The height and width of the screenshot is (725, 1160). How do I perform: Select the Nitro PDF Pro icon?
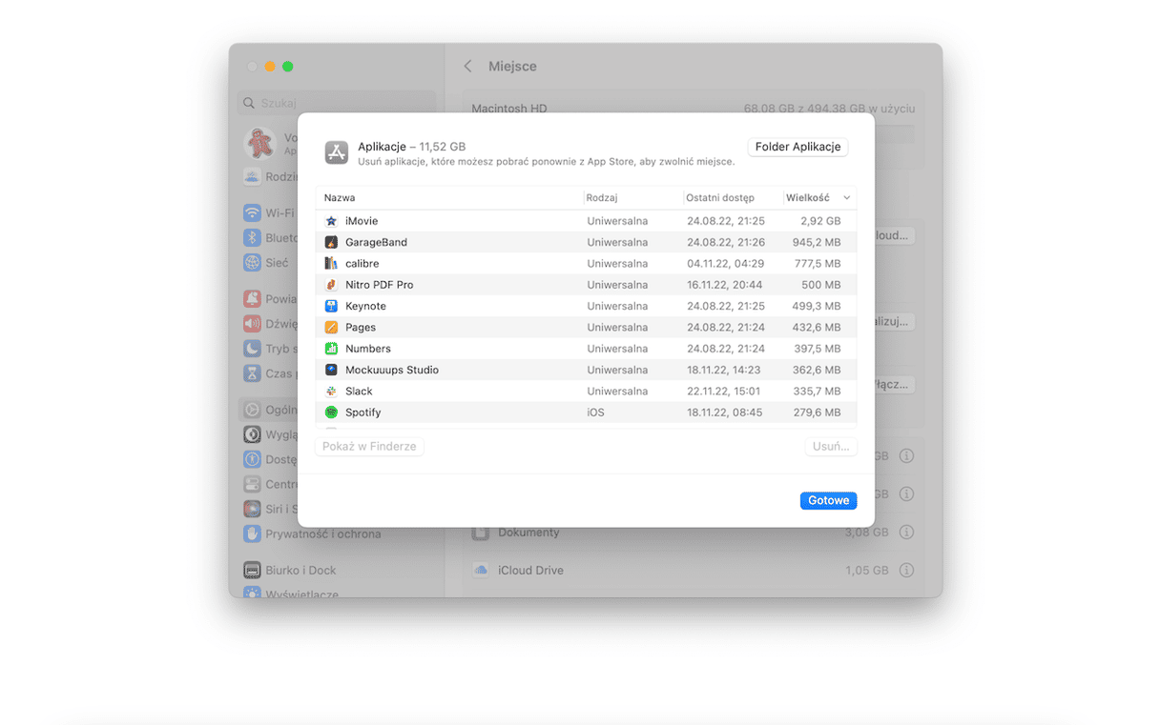click(x=331, y=285)
